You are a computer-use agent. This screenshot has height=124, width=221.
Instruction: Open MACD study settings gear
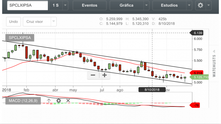point(58,101)
